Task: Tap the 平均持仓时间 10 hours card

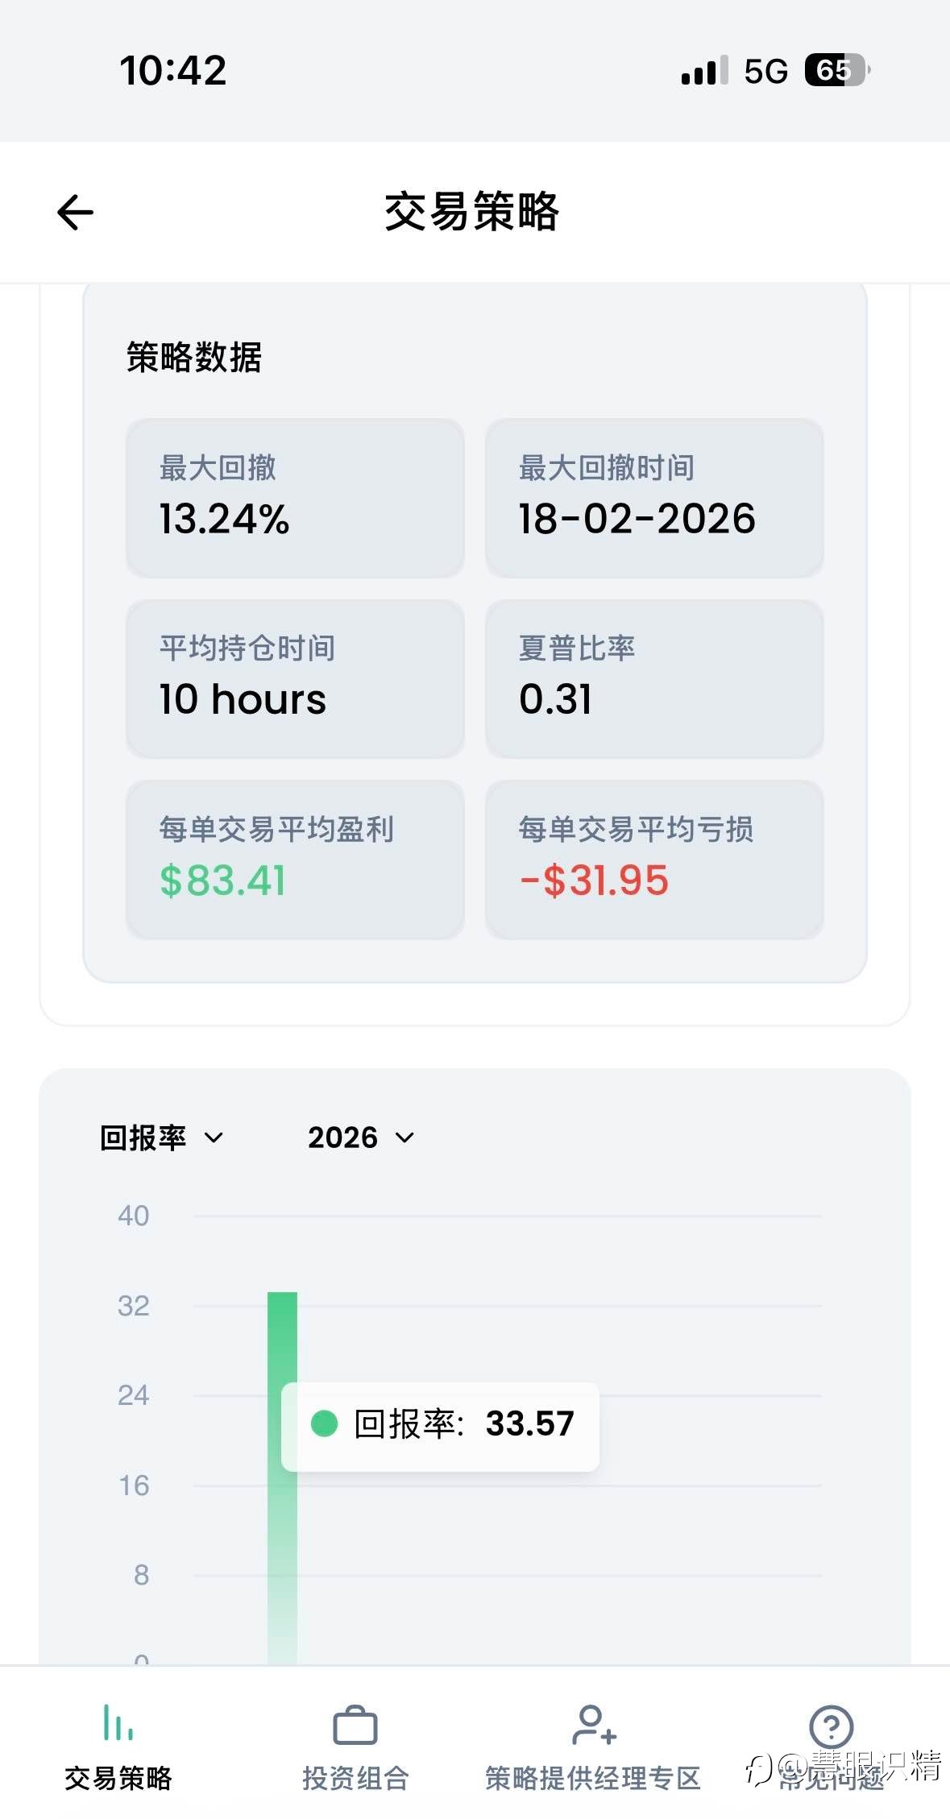Action: pyautogui.click(x=295, y=677)
